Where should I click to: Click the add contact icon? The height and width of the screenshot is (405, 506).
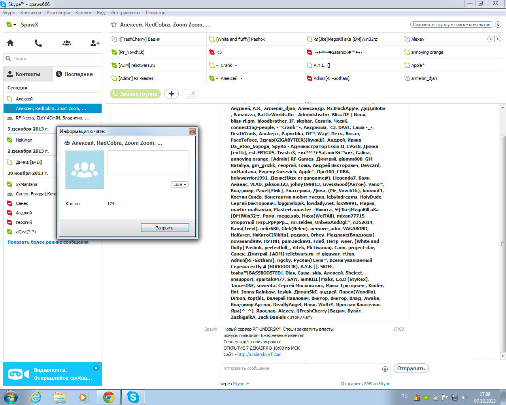point(95,43)
